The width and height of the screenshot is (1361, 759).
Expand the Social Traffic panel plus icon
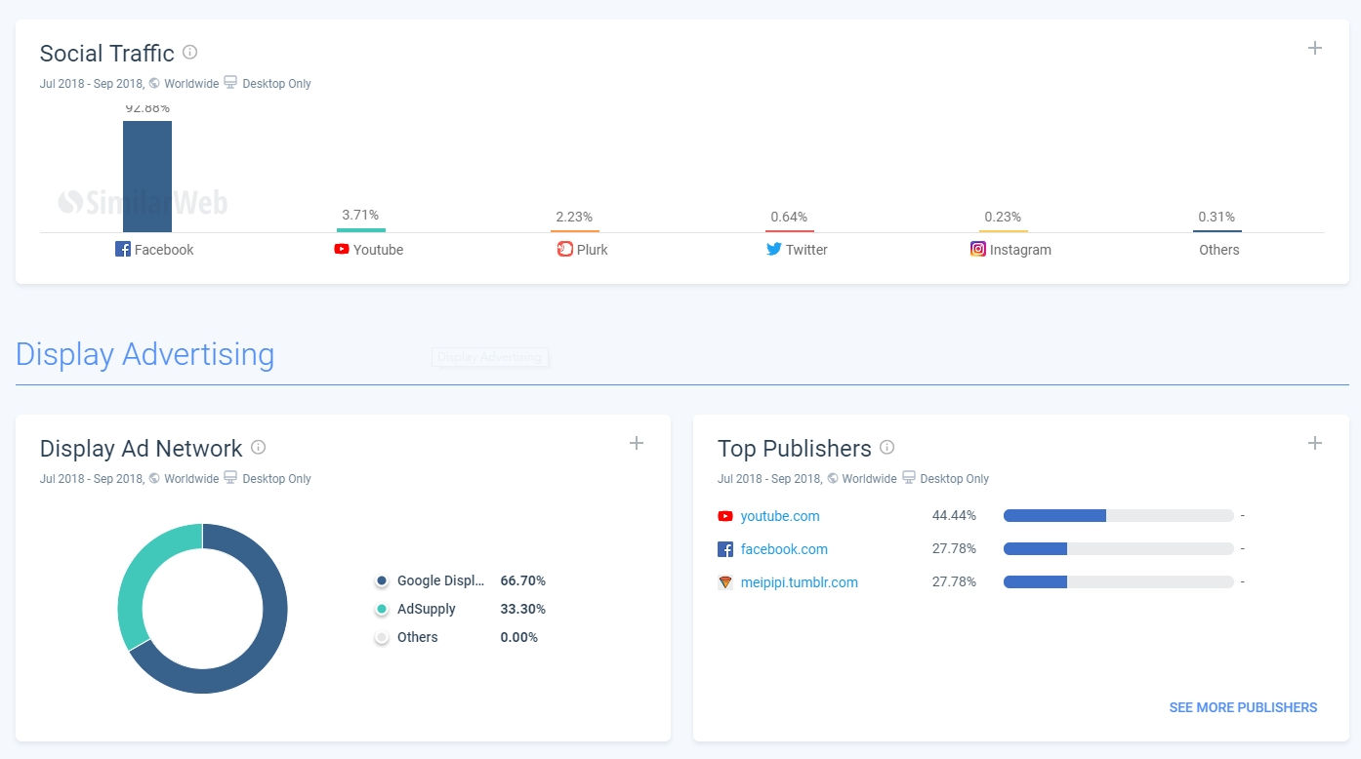tap(1315, 48)
